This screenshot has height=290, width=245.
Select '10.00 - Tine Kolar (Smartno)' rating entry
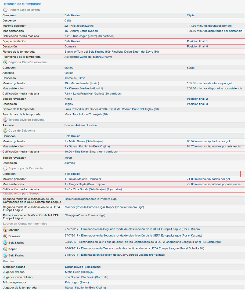pyautogui.click(x=91, y=151)
